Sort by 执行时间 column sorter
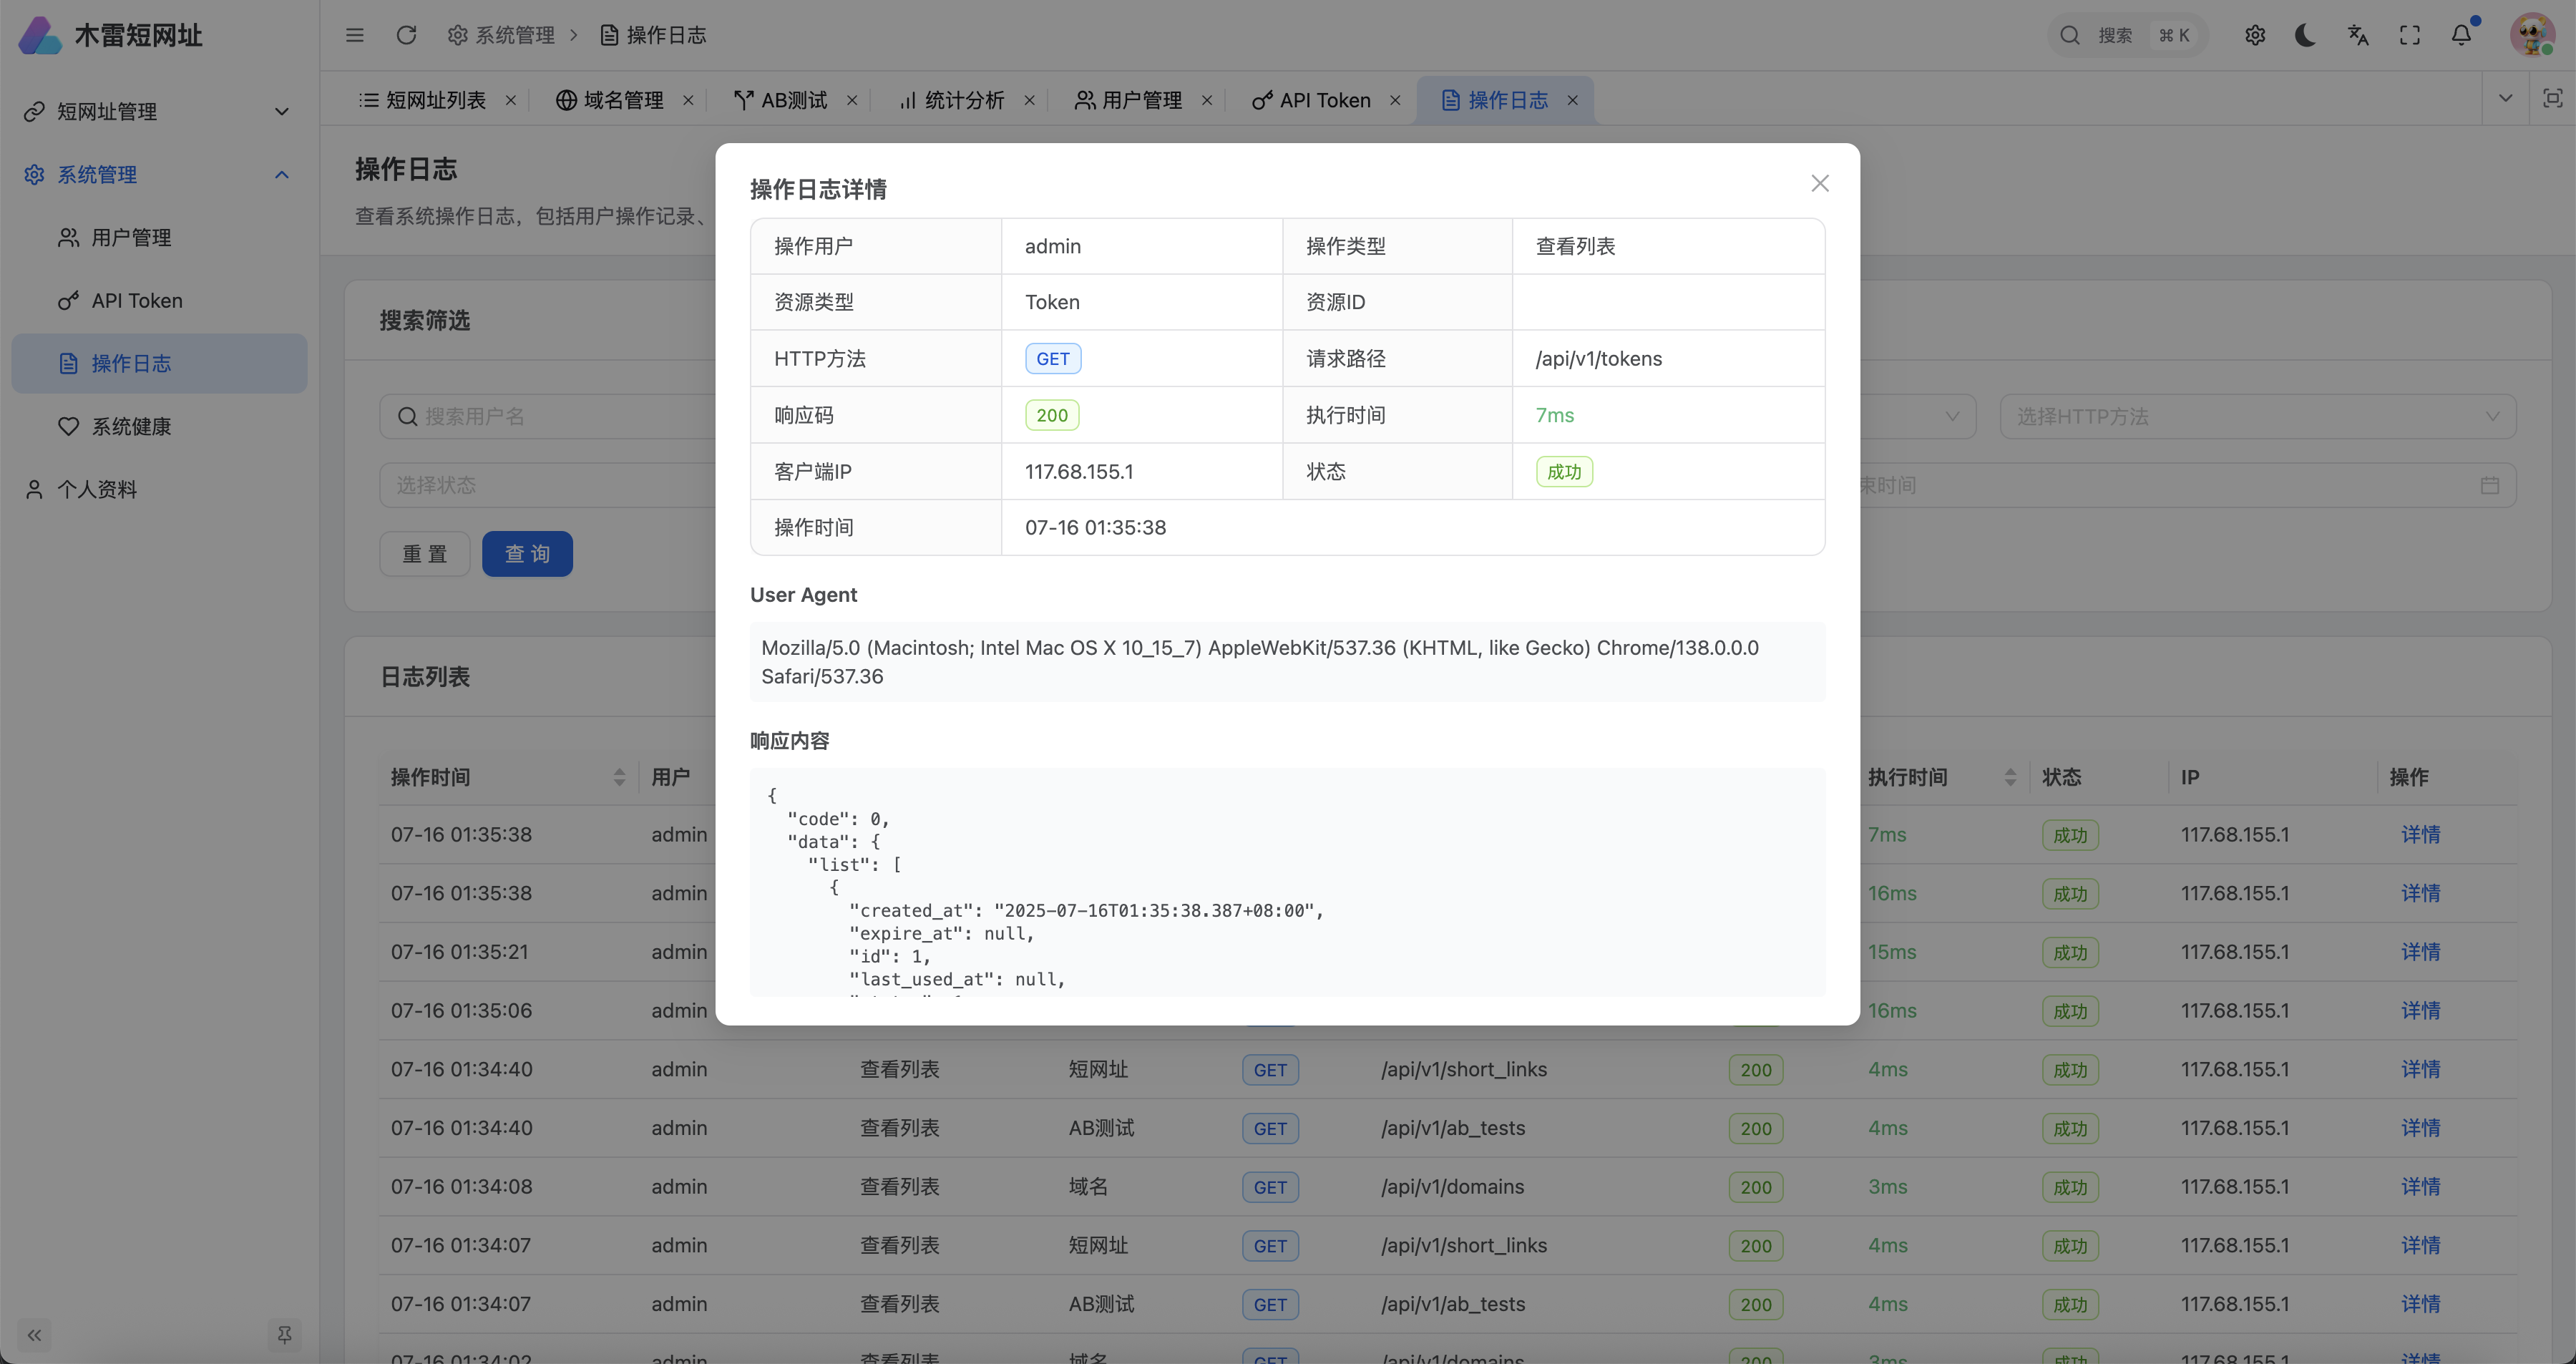 pyautogui.click(x=2010, y=777)
